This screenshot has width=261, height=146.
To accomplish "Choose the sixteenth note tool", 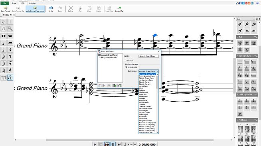I will (x=4, y=63).
